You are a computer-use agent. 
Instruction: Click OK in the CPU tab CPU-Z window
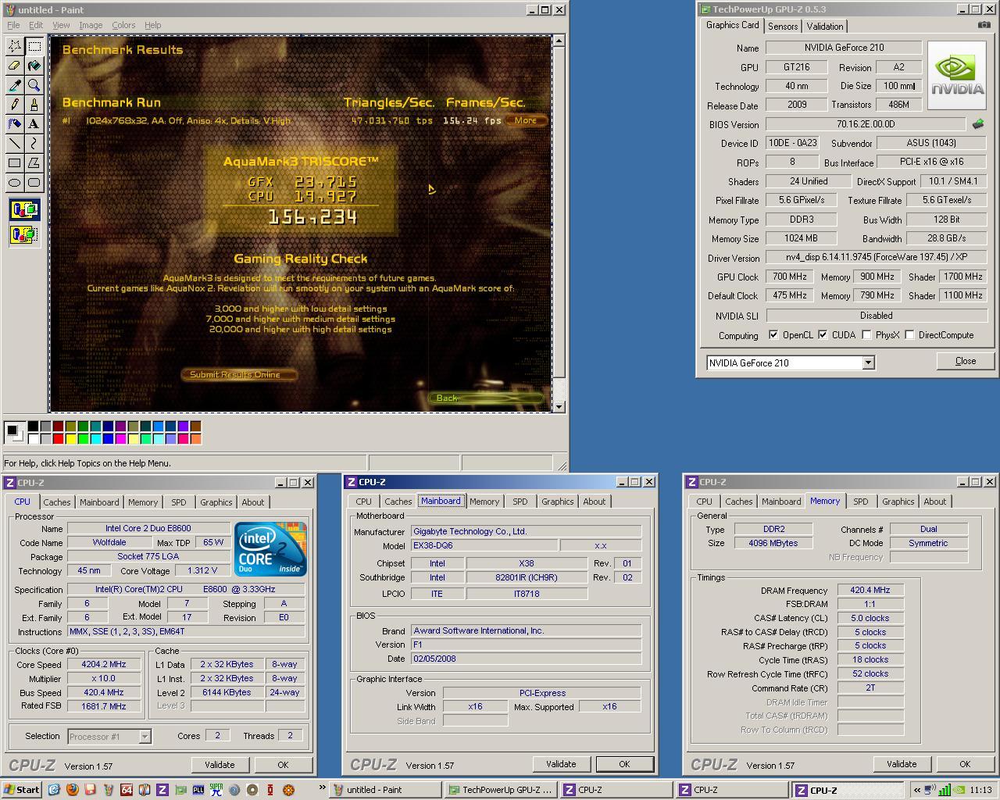(x=283, y=765)
